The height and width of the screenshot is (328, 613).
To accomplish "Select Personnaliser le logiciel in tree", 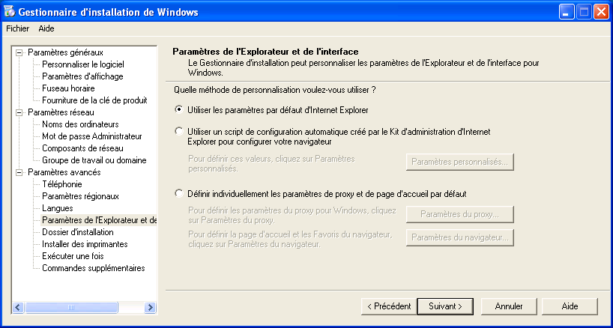I will (83, 64).
